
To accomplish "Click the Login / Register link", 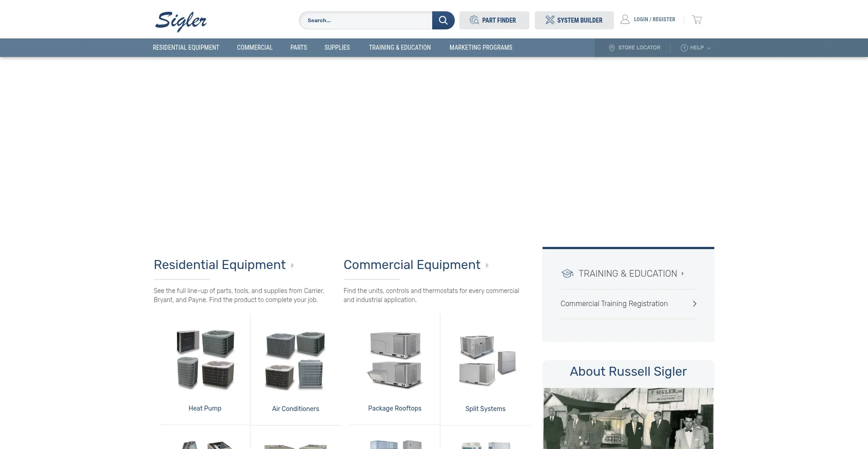I will [x=654, y=19].
